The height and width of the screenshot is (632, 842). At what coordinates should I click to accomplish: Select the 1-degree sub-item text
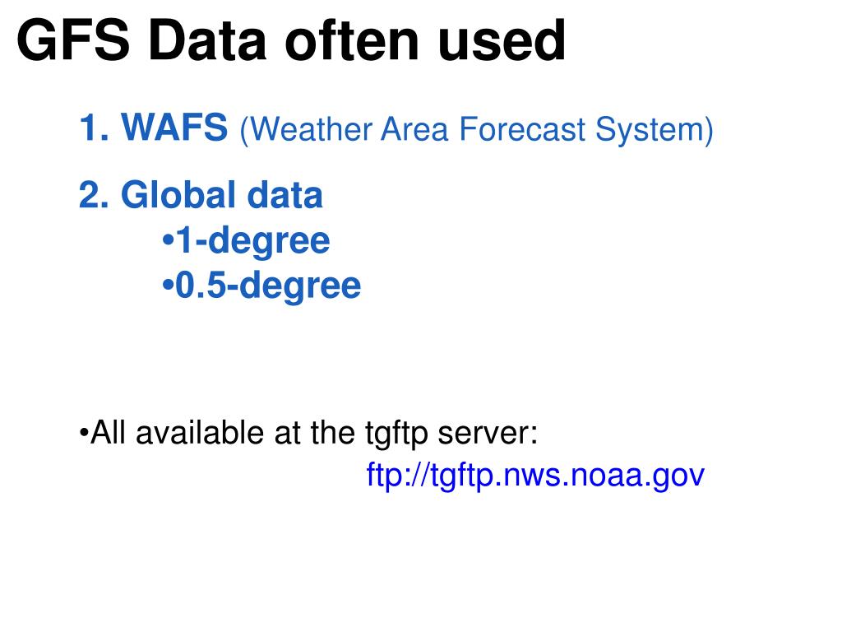252,240
